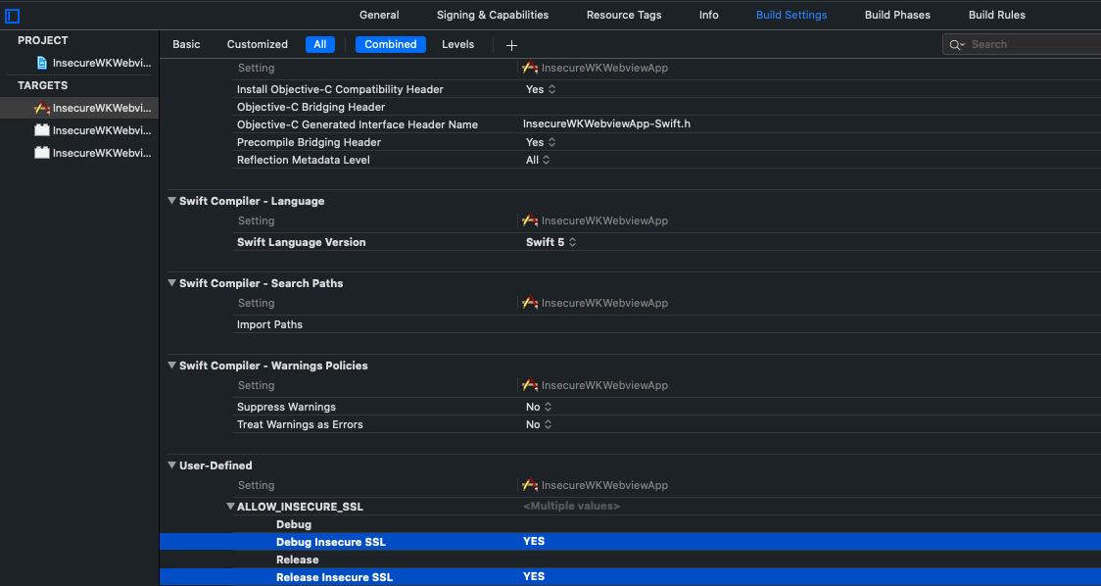Switch to the Levels view
The height and width of the screenshot is (586, 1101).
tap(457, 44)
